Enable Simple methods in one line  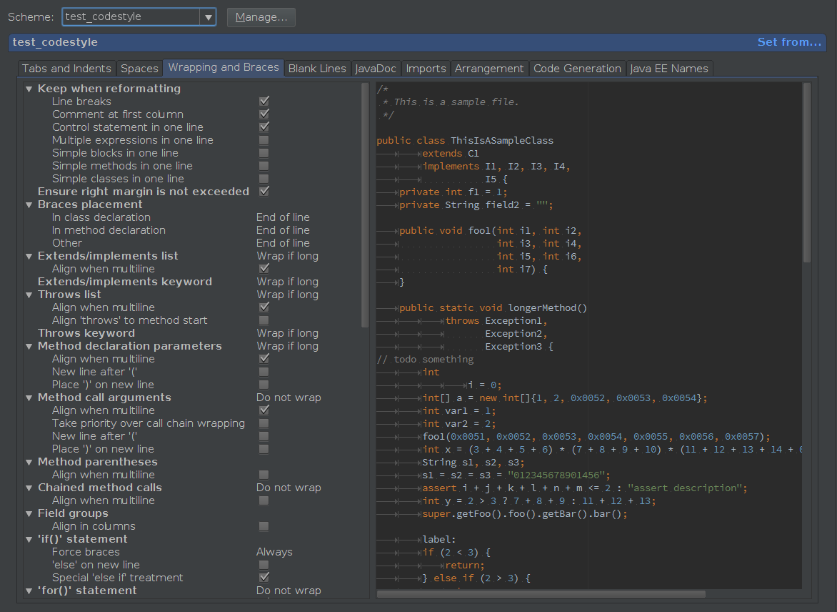tap(264, 165)
